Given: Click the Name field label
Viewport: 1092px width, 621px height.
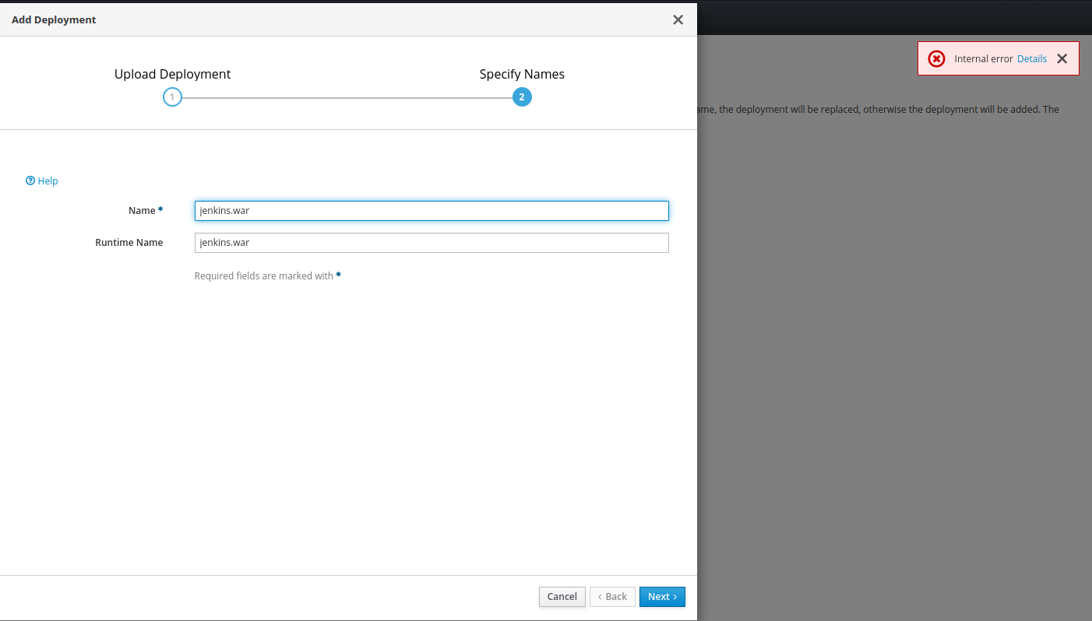Looking at the screenshot, I should point(142,210).
